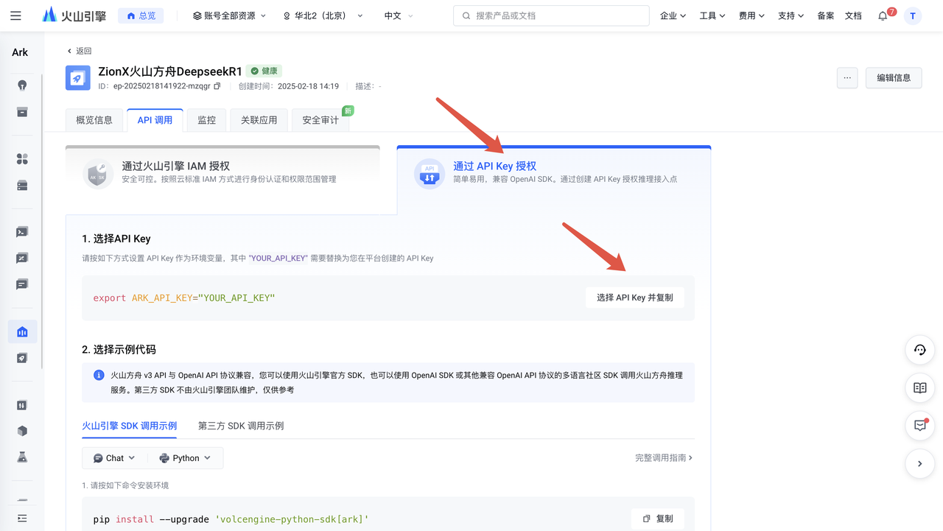Expand the 企业 menu
The image size is (943, 531).
coord(673,15)
